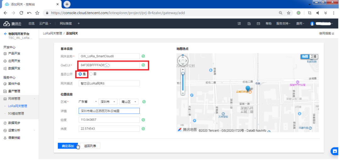Collapse the 网络管理 sidebar section
Image resolution: width=340 pixels, height=160 pixels.
[34, 99]
